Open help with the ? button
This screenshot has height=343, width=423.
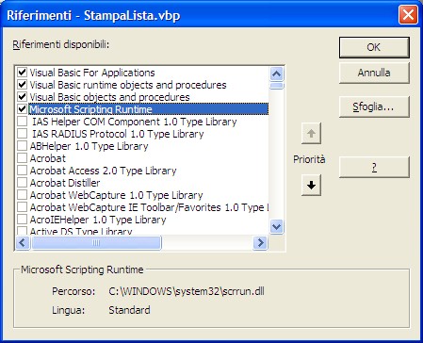click(x=374, y=167)
